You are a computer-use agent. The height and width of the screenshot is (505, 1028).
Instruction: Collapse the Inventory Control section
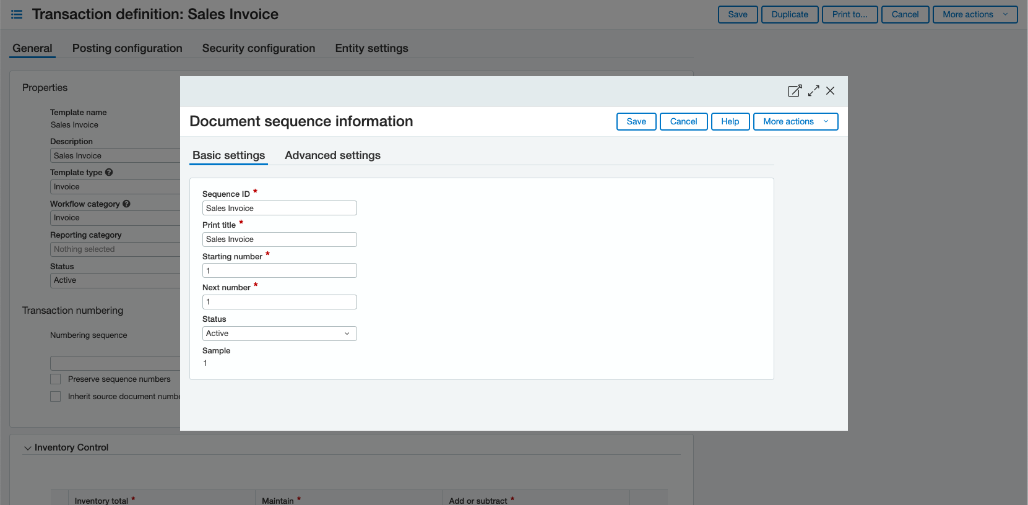pyautogui.click(x=28, y=448)
